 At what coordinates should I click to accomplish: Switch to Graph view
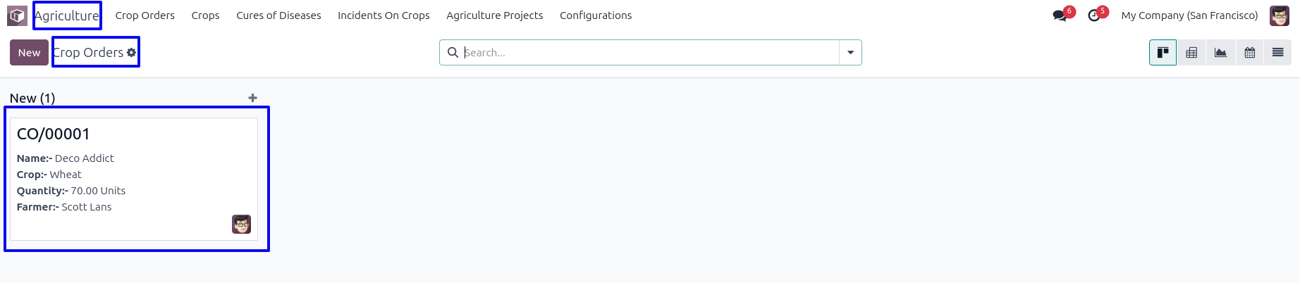click(1220, 53)
